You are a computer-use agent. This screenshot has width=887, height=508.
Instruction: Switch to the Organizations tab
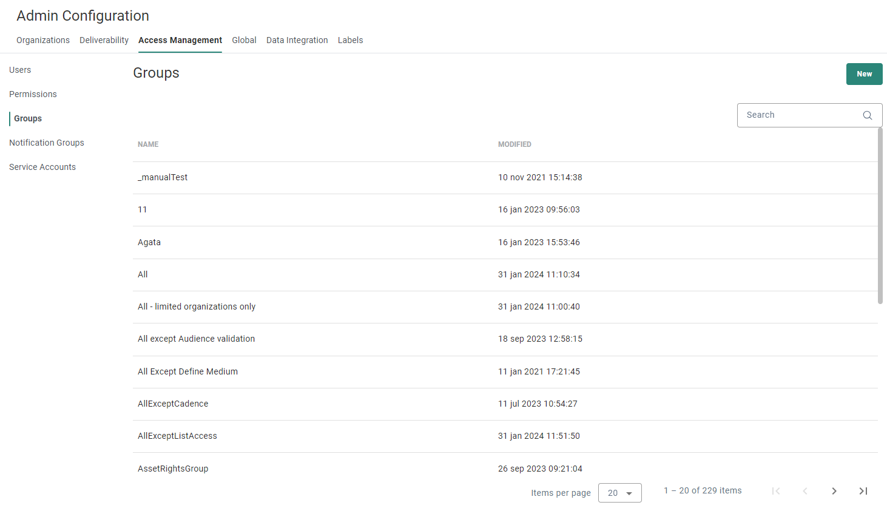coord(43,40)
